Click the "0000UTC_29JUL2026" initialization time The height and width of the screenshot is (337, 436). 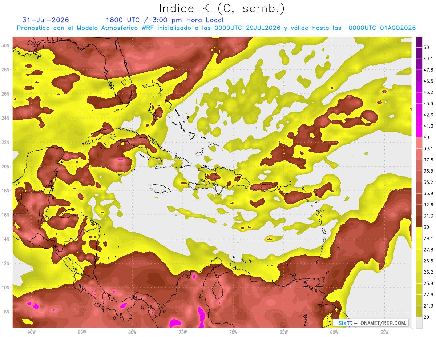[x=247, y=28]
